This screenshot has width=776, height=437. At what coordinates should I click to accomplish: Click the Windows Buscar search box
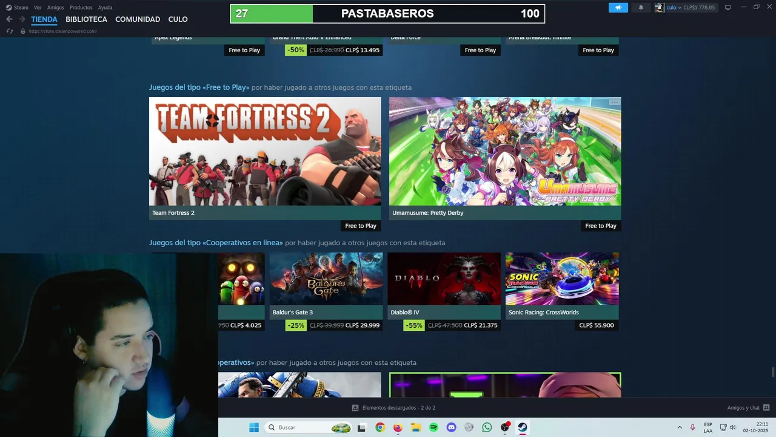click(309, 427)
